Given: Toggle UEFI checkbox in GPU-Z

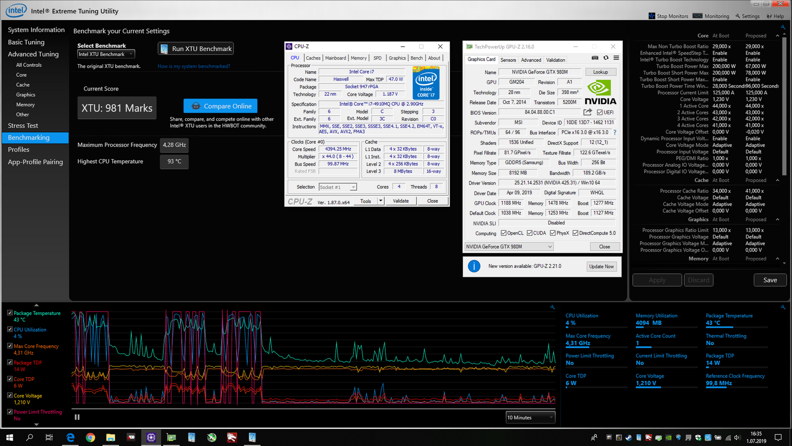Looking at the screenshot, I should [600, 112].
